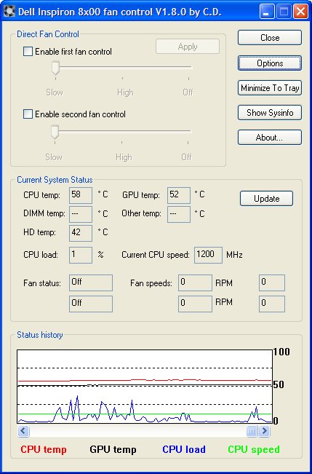This screenshot has height=474, width=312.
Task: Click the GPU temp value field
Action: coord(179,195)
